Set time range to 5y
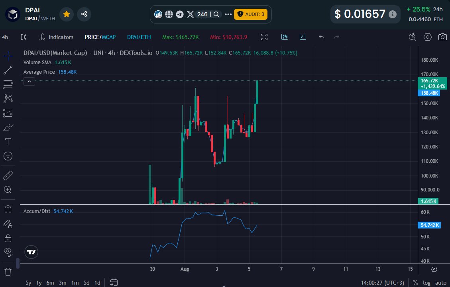 (28, 283)
